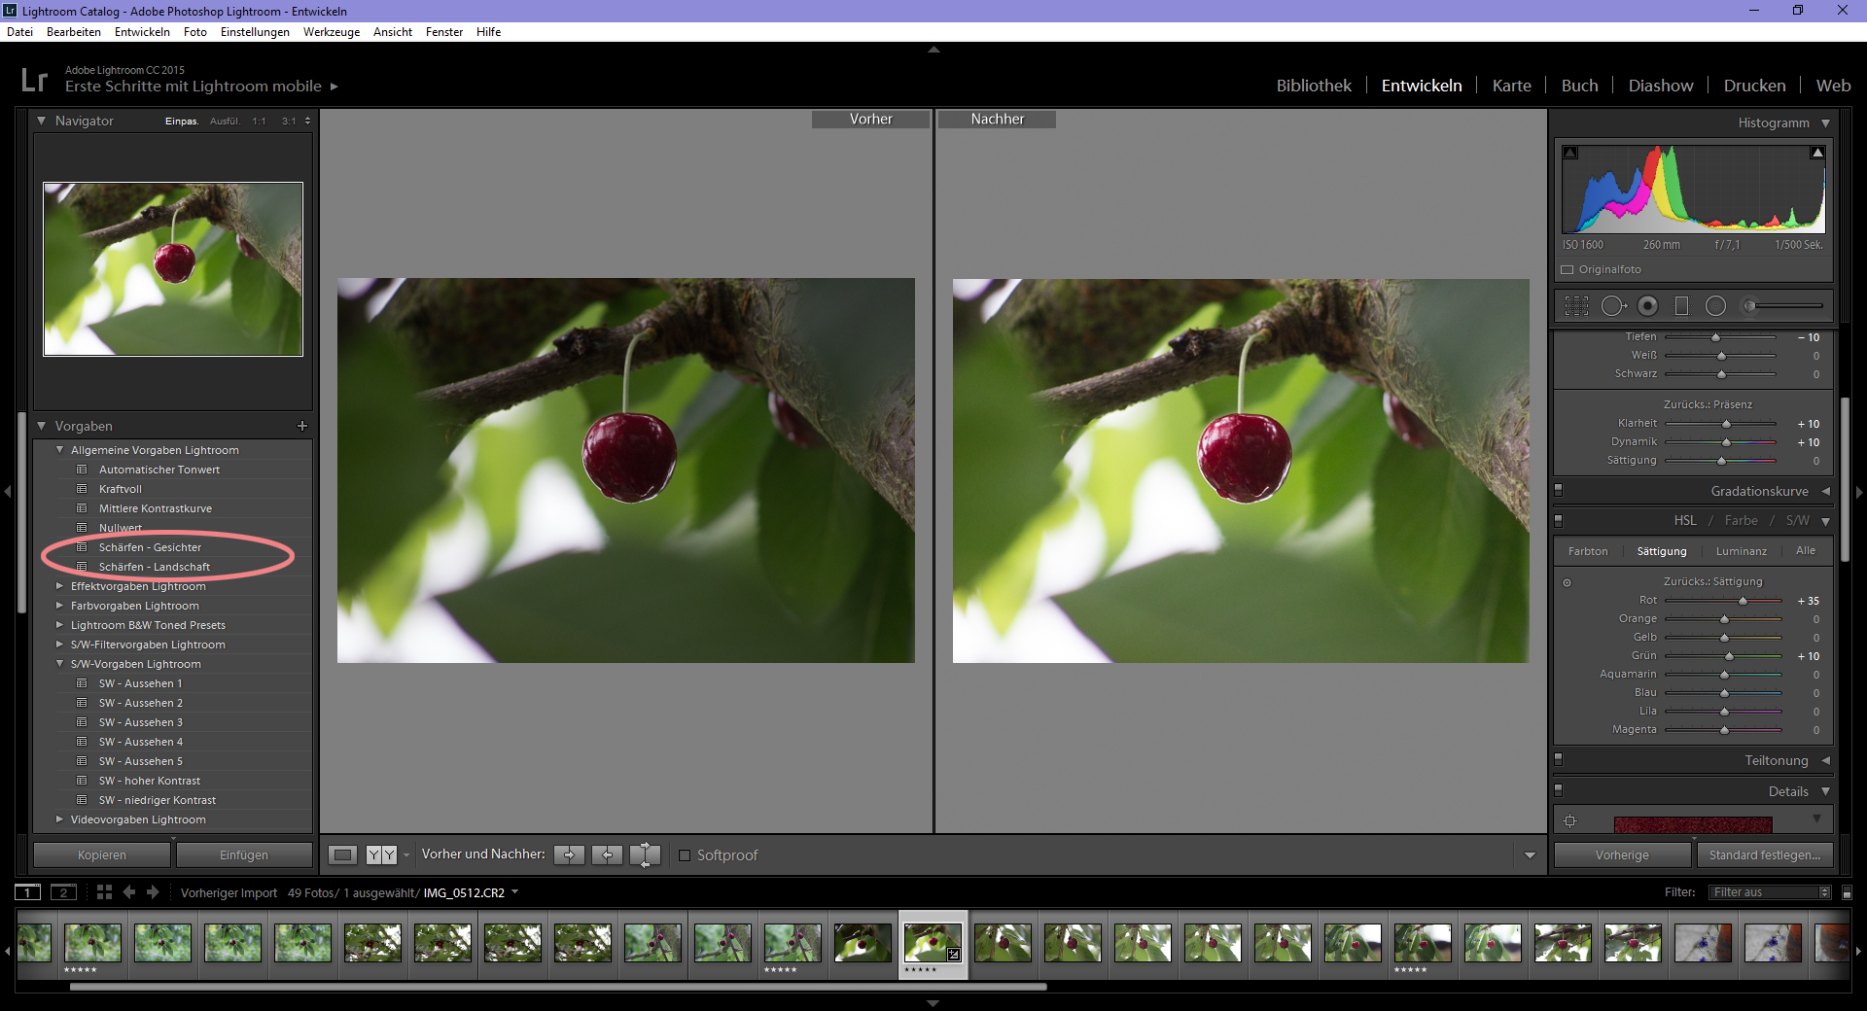Activate the Red Eye Correction tool
Viewport: 1867px width, 1011px height.
tap(1647, 305)
